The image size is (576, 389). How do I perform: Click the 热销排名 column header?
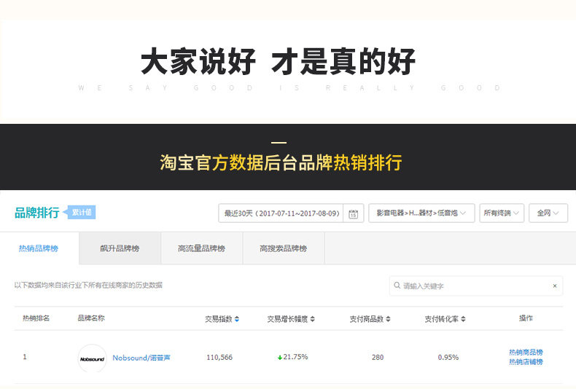[36, 318]
